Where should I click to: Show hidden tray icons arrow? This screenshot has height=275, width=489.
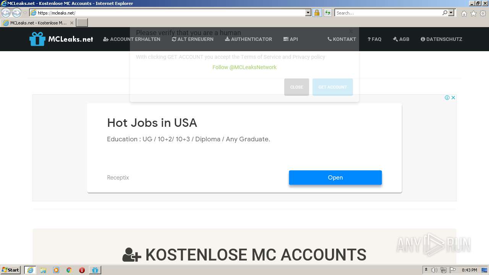coord(426,270)
